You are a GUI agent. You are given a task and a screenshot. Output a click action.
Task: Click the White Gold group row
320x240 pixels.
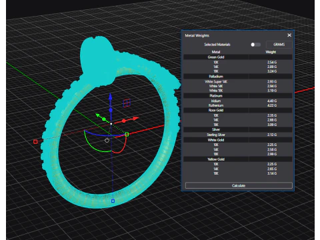(238, 140)
